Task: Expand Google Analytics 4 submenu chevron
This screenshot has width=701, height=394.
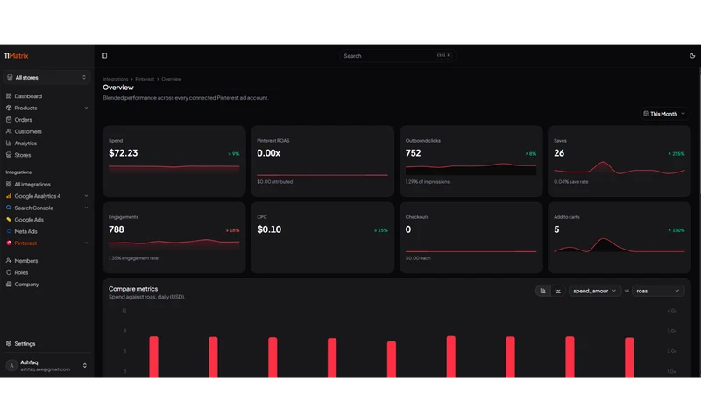Action: click(86, 196)
